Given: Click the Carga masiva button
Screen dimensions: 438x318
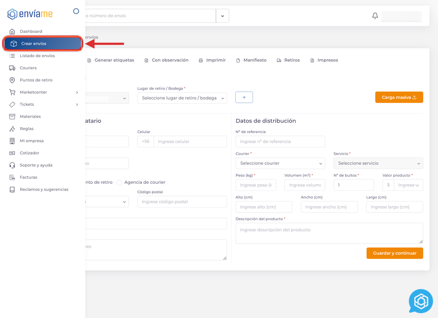Looking at the screenshot, I should [399, 97].
